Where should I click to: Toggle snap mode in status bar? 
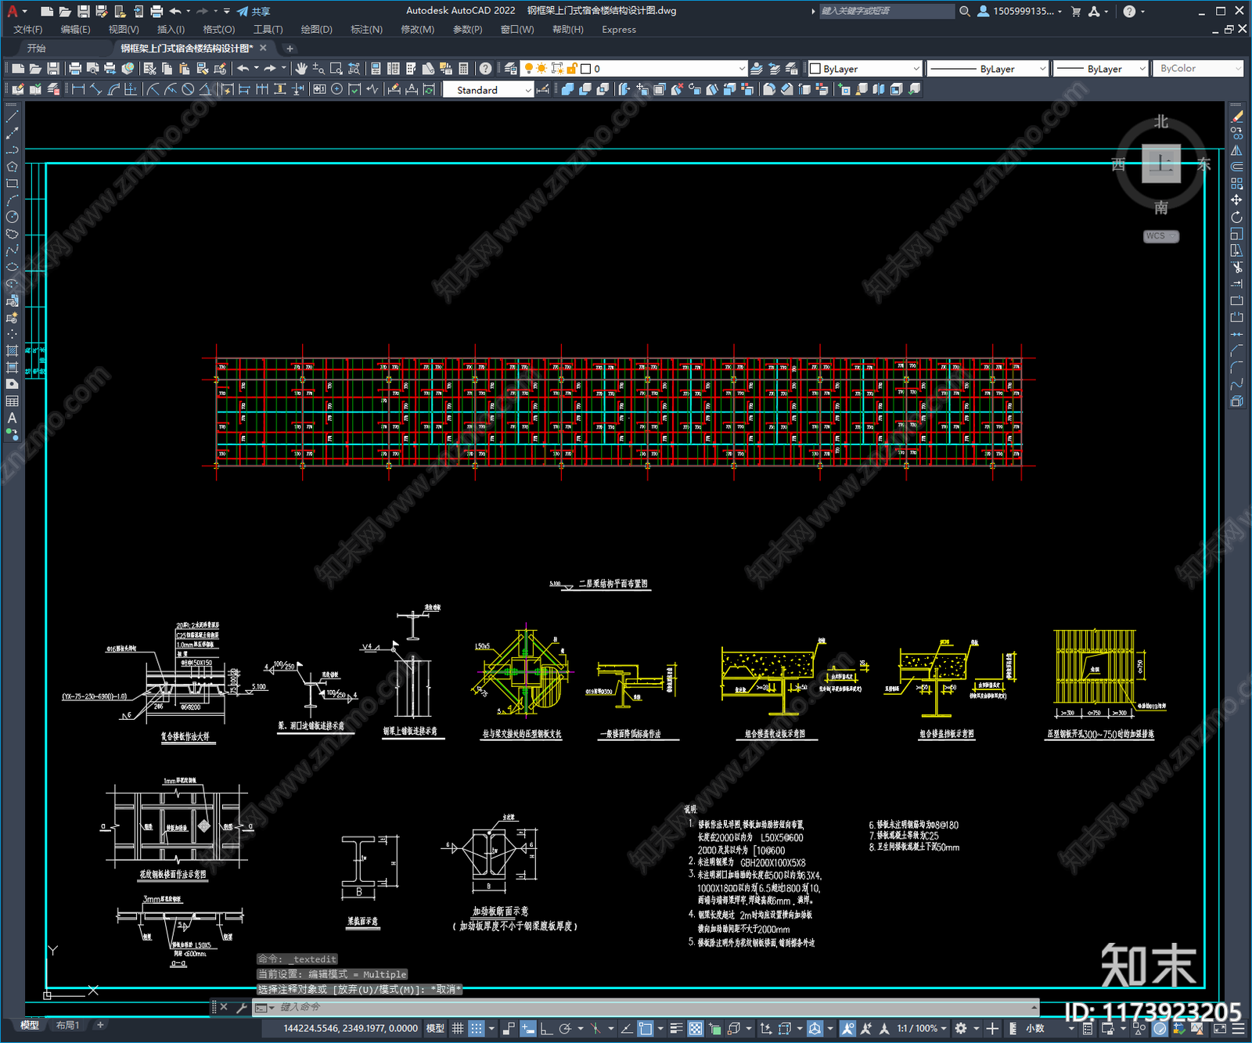click(476, 1028)
